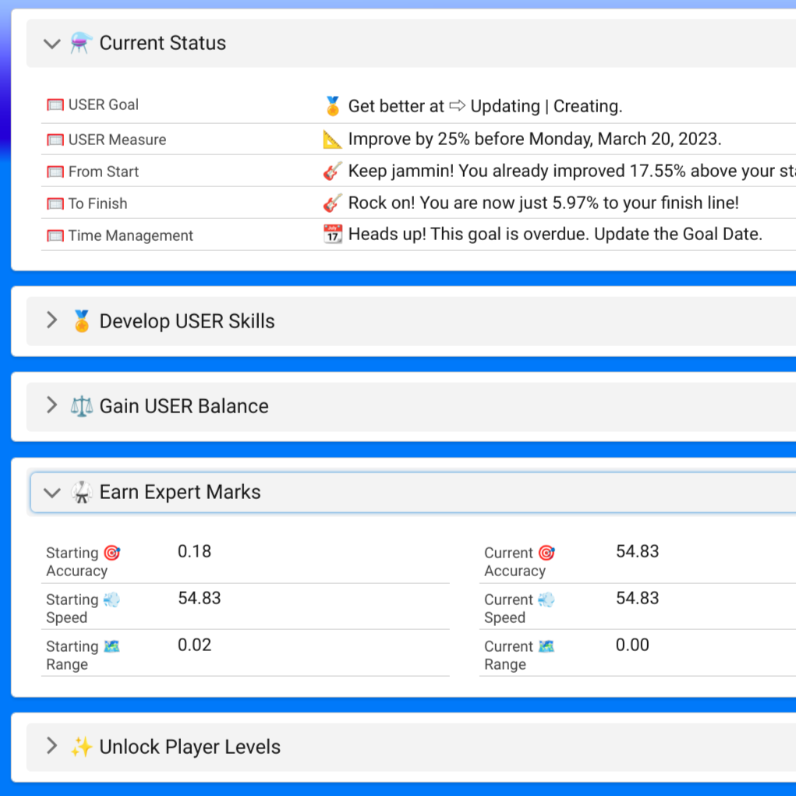The height and width of the screenshot is (796, 796).
Task: Click the wind icon in Current Speed label
Action: pyautogui.click(x=547, y=600)
